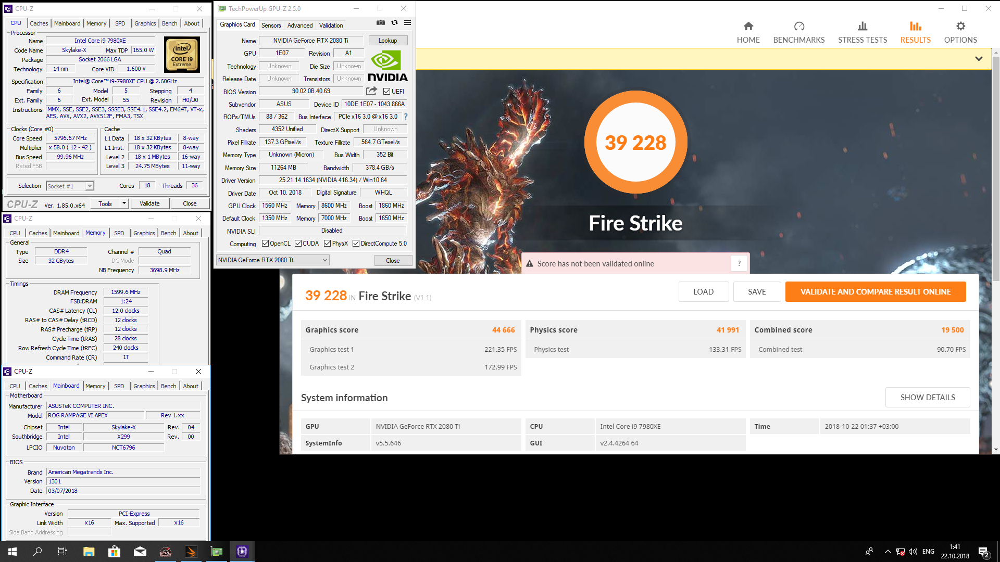Click the Intel Core i9 badge in CPU-Z
The image size is (1000, 562).
[182, 54]
